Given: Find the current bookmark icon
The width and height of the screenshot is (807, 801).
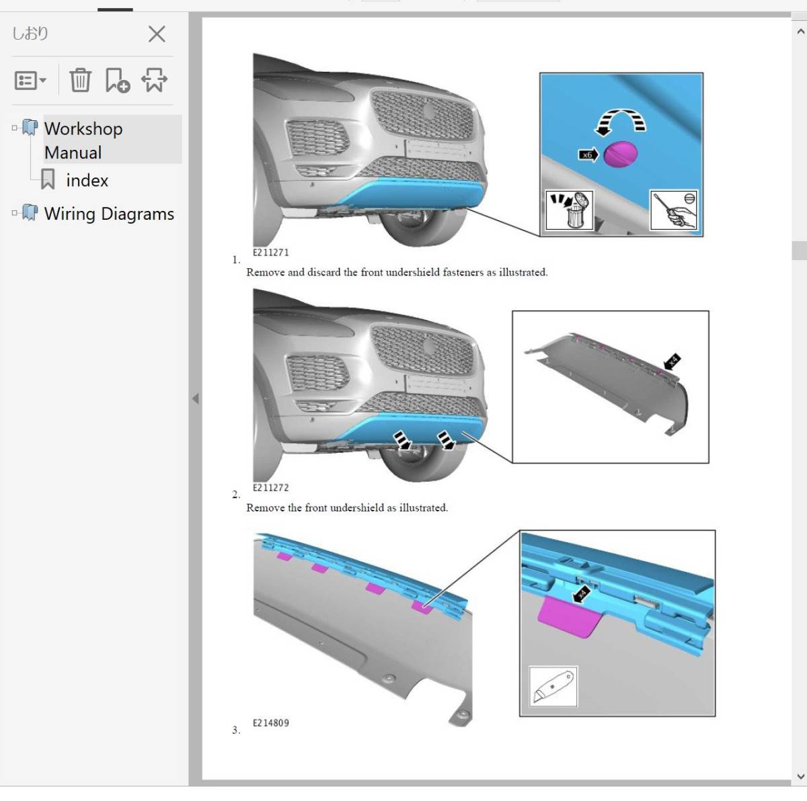Looking at the screenshot, I should (x=154, y=80).
